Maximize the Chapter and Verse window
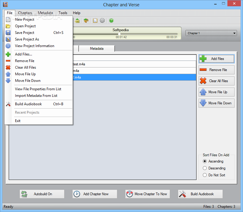The image size is (243, 212). coord(223,3)
